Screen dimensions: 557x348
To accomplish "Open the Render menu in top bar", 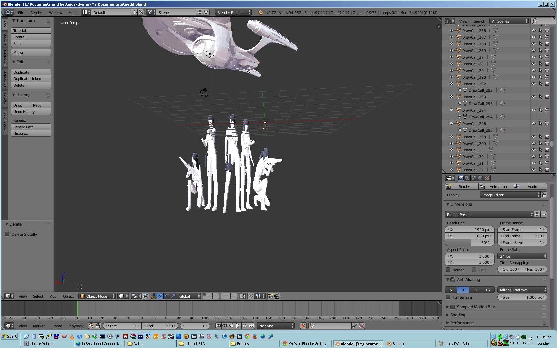I will (36, 13).
